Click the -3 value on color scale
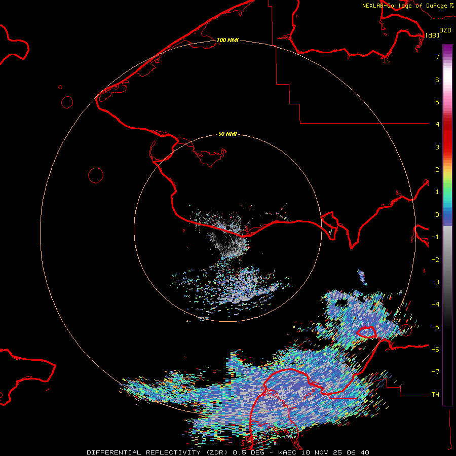 click(435, 282)
